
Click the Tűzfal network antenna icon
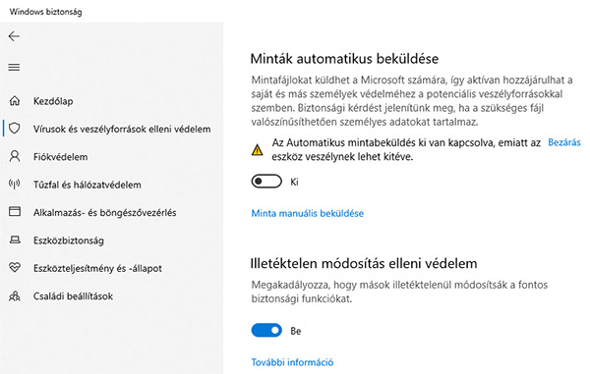click(x=15, y=184)
